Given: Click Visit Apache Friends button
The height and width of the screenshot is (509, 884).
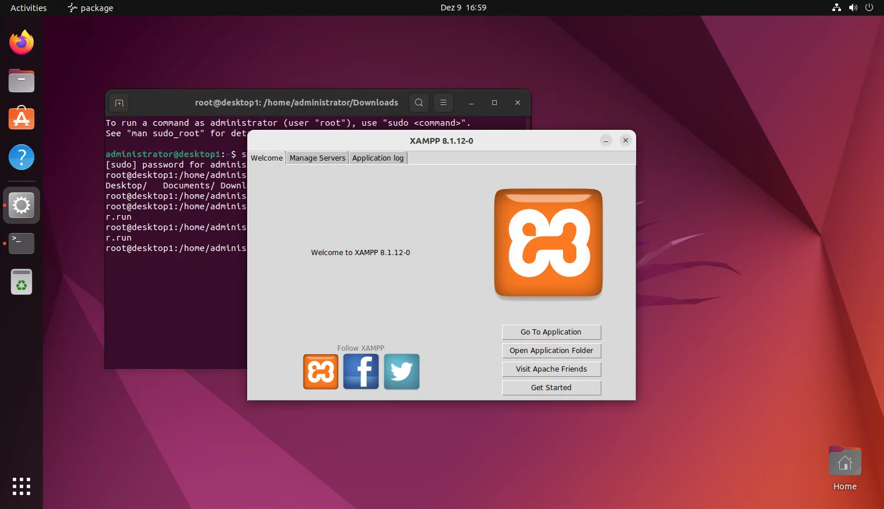Looking at the screenshot, I should [551, 369].
